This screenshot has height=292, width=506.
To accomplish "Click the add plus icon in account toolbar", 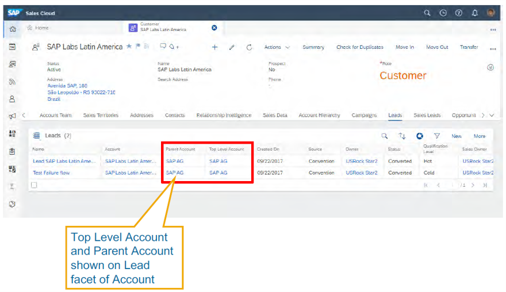I will [x=214, y=47].
